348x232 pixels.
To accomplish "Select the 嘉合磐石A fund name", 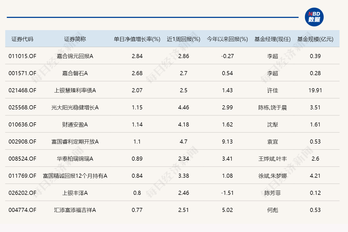I will click(x=75, y=73).
